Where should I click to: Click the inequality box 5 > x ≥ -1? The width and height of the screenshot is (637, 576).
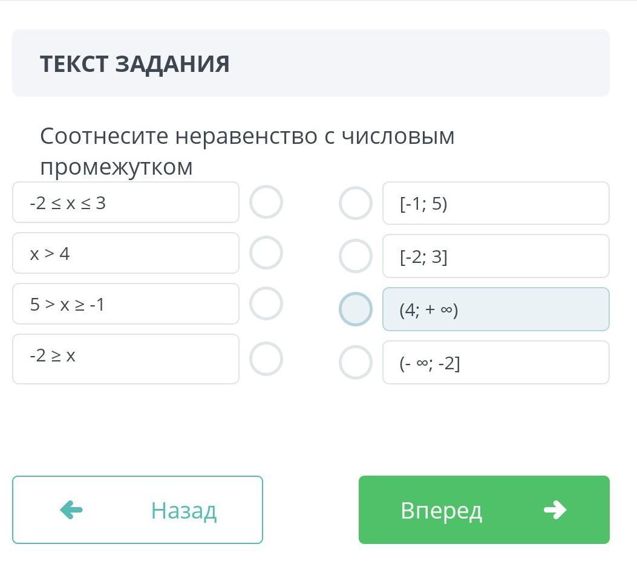point(126,304)
